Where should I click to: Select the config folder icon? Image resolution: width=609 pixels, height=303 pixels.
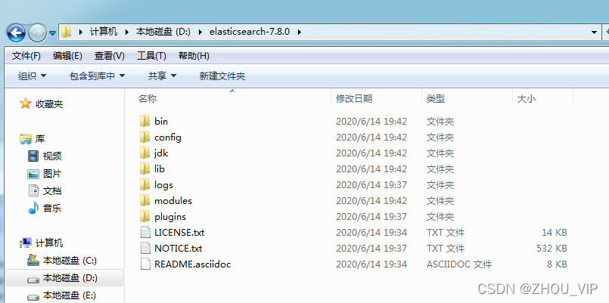point(144,137)
